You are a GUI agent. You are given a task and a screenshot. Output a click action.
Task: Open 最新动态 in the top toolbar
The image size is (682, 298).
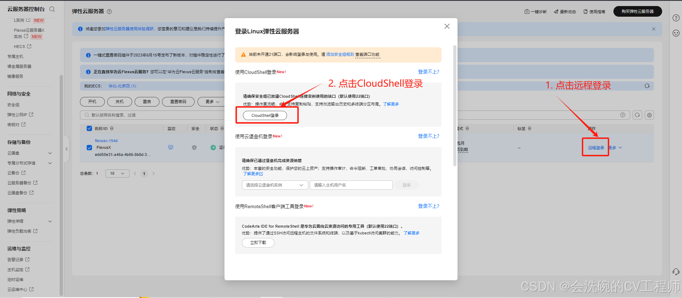click(x=565, y=12)
